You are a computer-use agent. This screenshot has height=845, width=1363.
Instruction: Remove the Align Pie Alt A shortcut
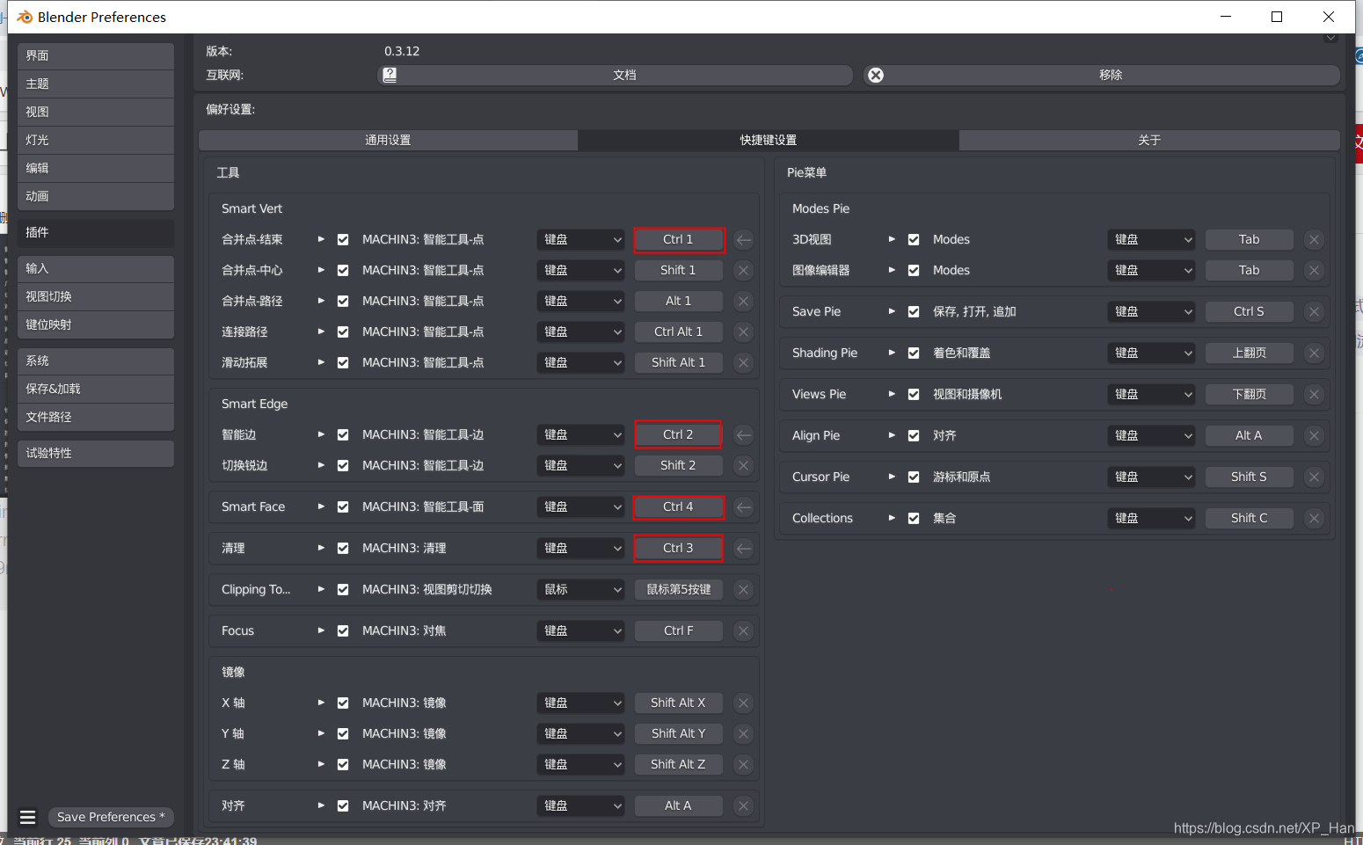click(1314, 435)
